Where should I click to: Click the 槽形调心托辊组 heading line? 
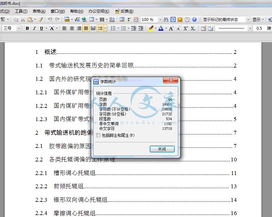point(74,173)
